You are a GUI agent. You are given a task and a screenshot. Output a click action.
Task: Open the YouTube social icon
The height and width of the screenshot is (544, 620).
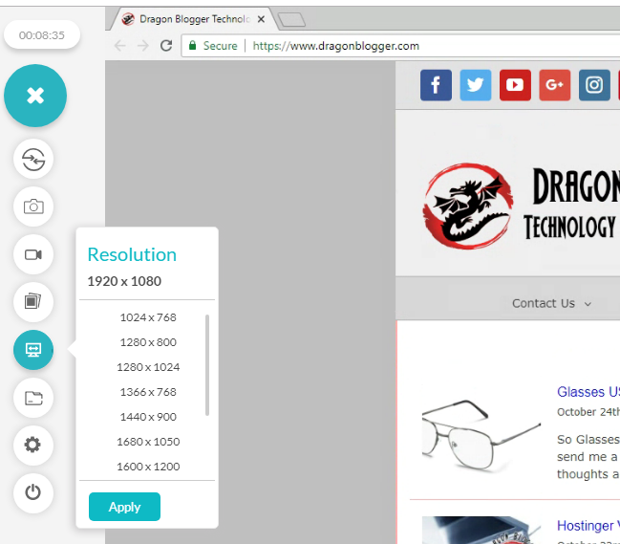(515, 85)
